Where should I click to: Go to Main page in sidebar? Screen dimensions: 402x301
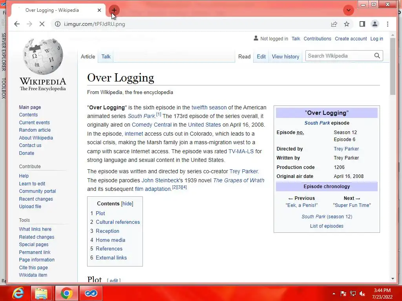[x=30, y=107]
